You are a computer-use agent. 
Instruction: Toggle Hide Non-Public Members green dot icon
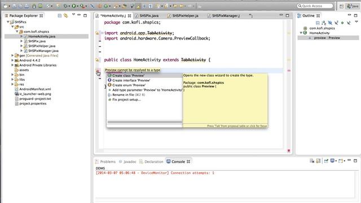[x=342, y=23]
